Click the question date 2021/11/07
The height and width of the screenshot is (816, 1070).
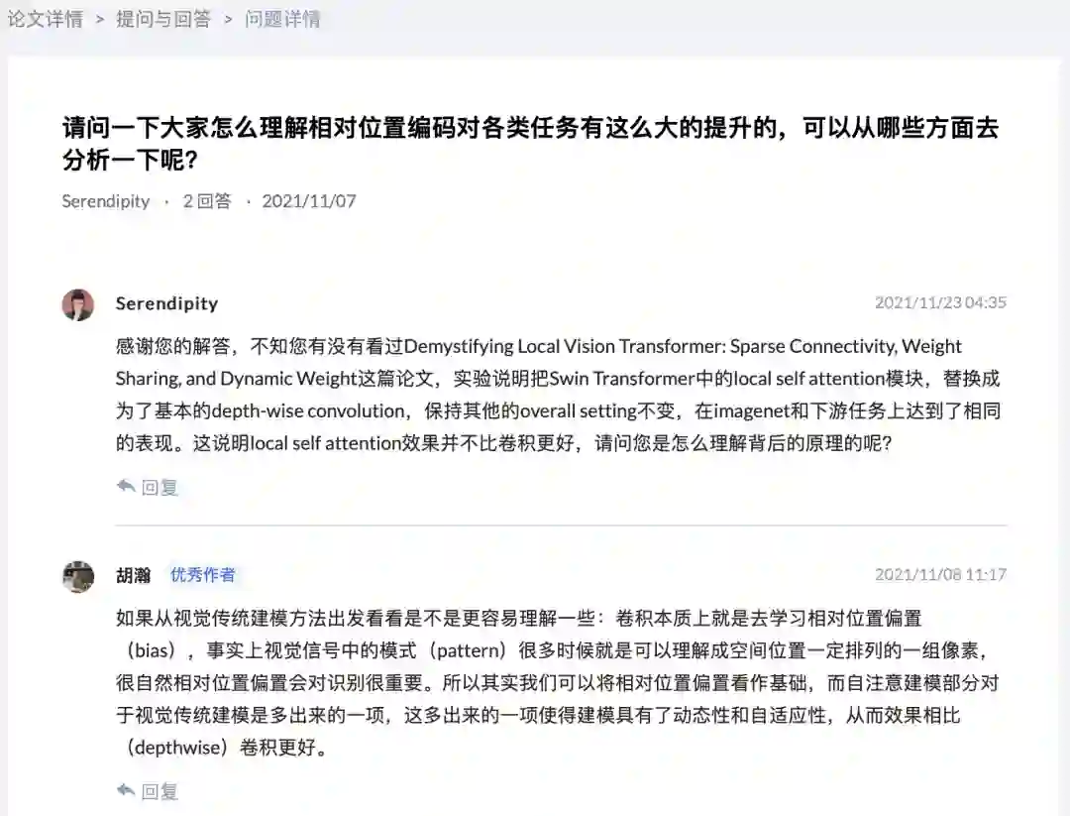tap(309, 200)
